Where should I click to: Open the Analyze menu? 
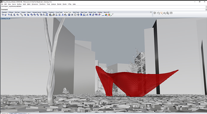(x=53, y=4)
